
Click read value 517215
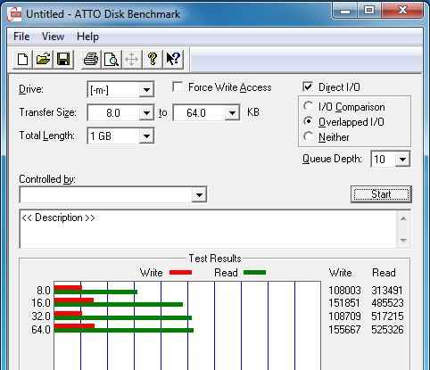(x=388, y=317)
